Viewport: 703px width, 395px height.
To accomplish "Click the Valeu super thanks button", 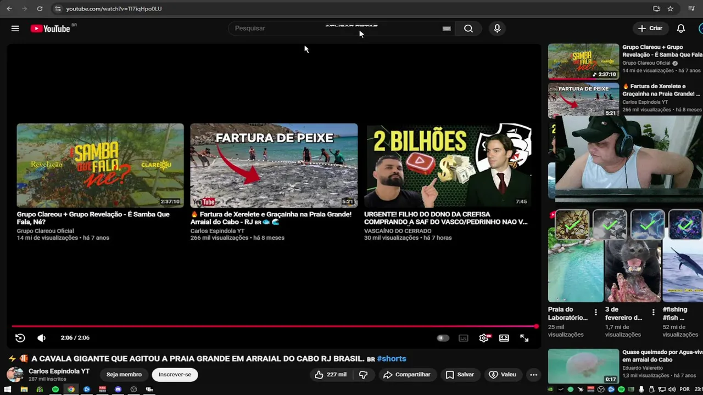I will point(503,375).
